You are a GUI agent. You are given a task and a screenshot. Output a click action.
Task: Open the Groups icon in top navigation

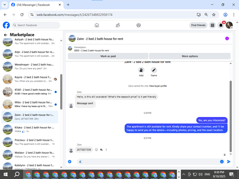pyautogui.click(x=139, y=25)
